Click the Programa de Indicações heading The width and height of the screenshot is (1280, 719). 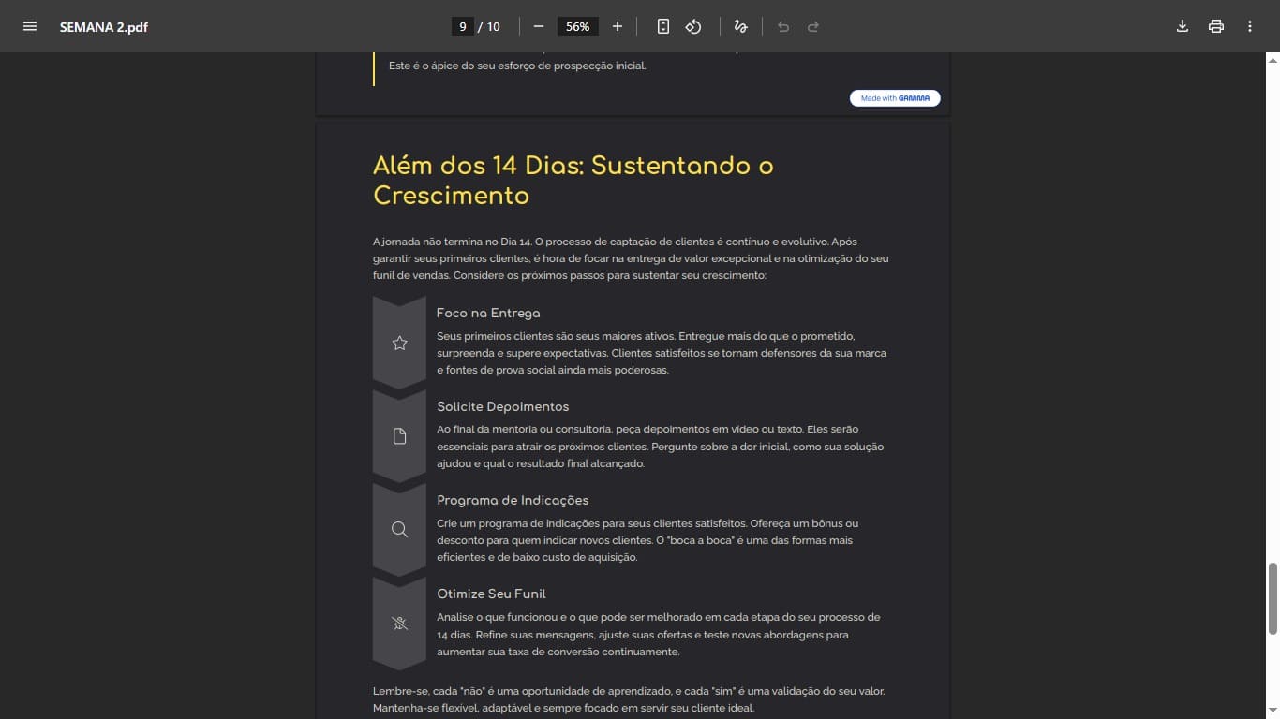coord(513,501)
